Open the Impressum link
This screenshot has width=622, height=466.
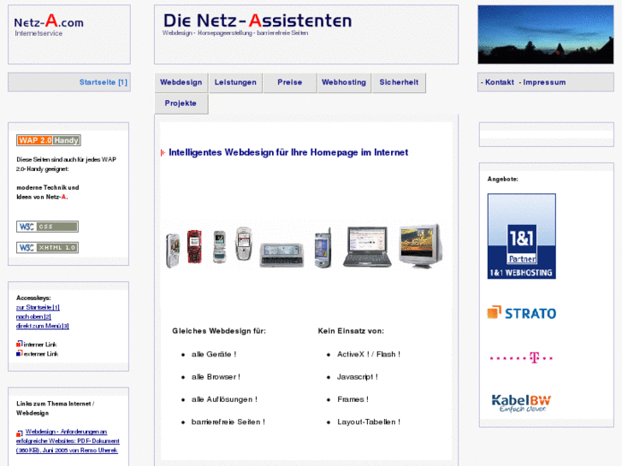click(544, 82)
